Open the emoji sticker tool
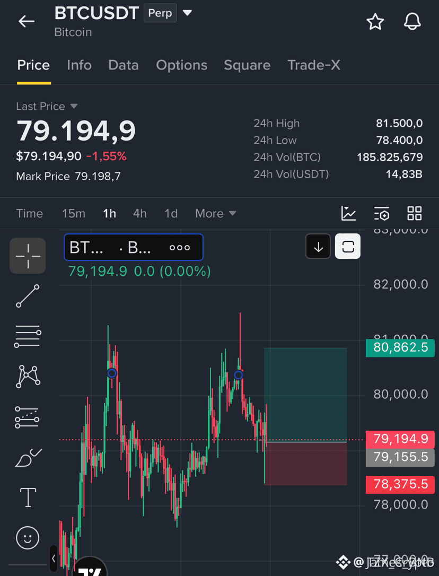This screenshot has width=439, height=576. coord(28,538)
